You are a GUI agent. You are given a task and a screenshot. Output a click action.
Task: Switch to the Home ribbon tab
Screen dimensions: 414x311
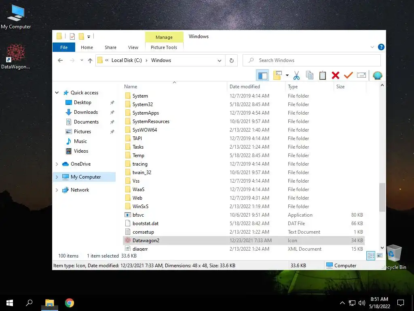coord(87,47)
